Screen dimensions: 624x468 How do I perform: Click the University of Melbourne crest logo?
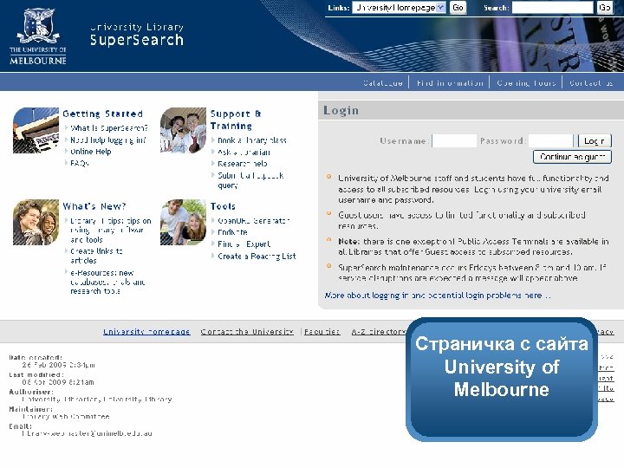38,36
